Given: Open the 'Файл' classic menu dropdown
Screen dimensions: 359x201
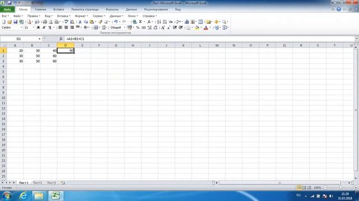Looking at the screenshot, I should (18, 16).
